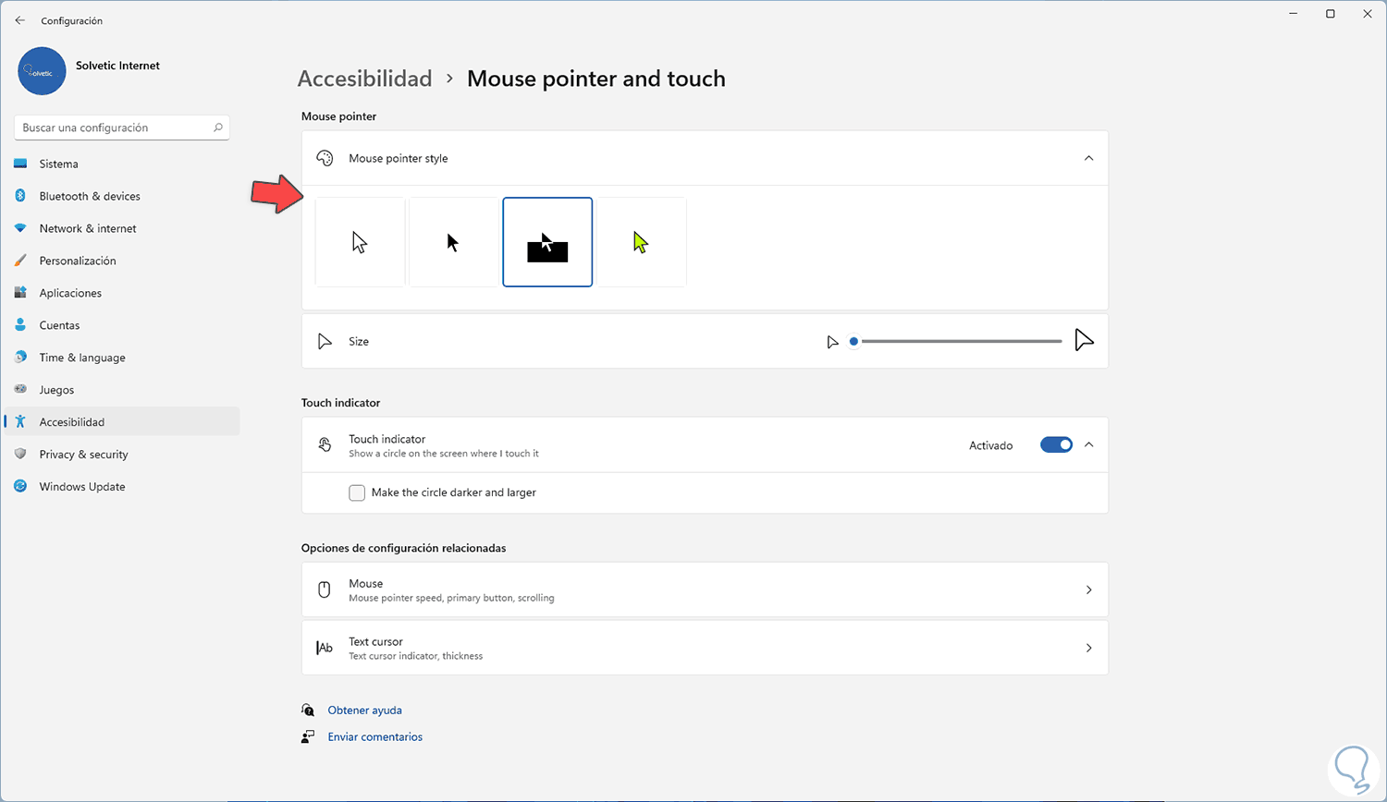The height and width of the screenshot is (802, 1387).
Task: Open Text cursor settings page
Action: coord(705,648)
